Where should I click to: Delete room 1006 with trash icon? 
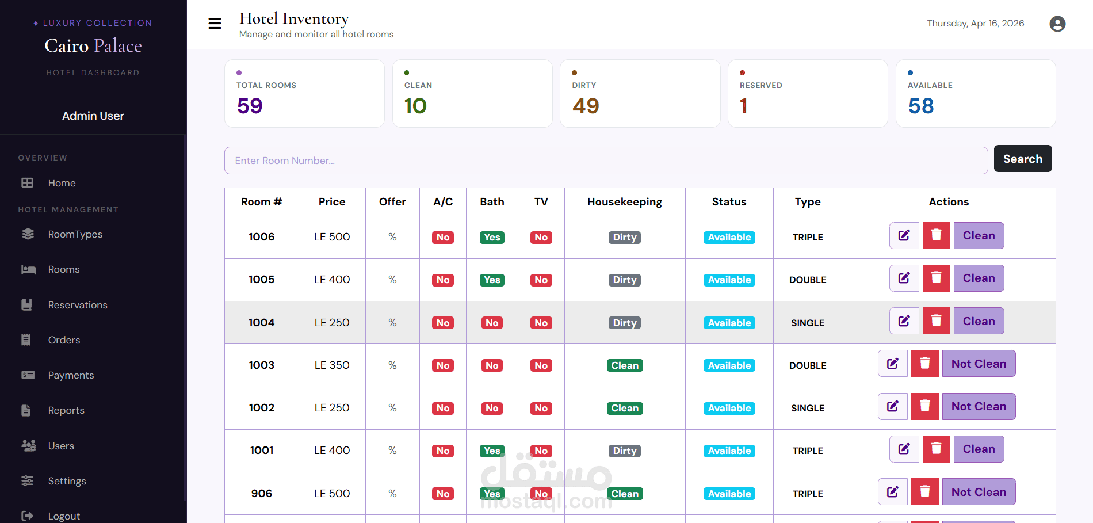[x=937, y=236]
